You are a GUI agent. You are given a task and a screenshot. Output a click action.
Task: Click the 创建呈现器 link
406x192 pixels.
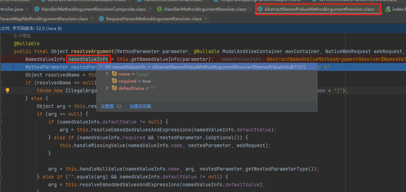pyautogui.click(x=140, y=106)
